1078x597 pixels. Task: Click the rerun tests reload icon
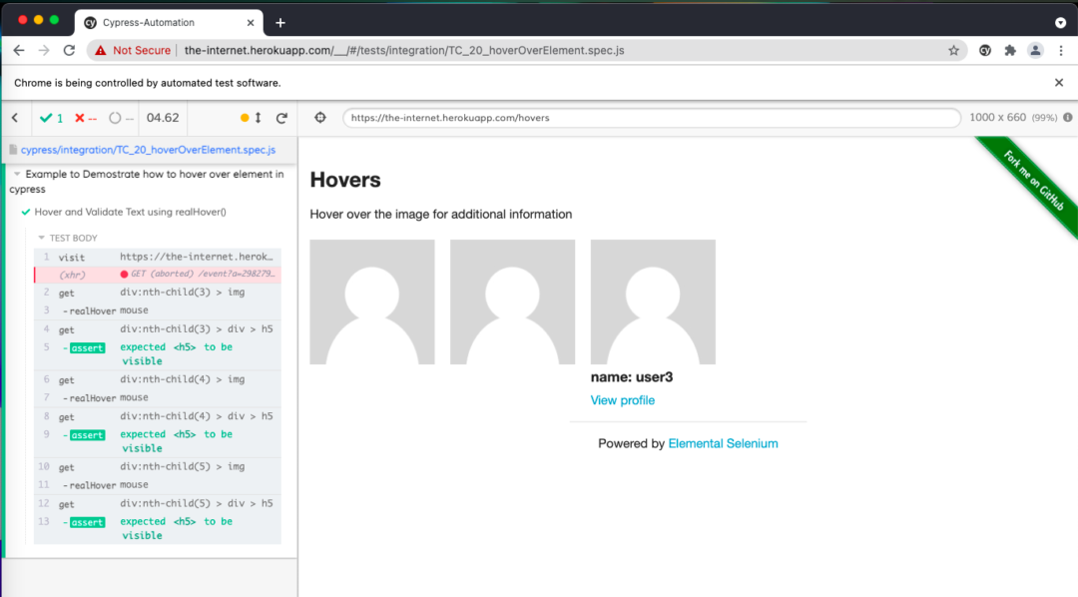coord(281,118)
